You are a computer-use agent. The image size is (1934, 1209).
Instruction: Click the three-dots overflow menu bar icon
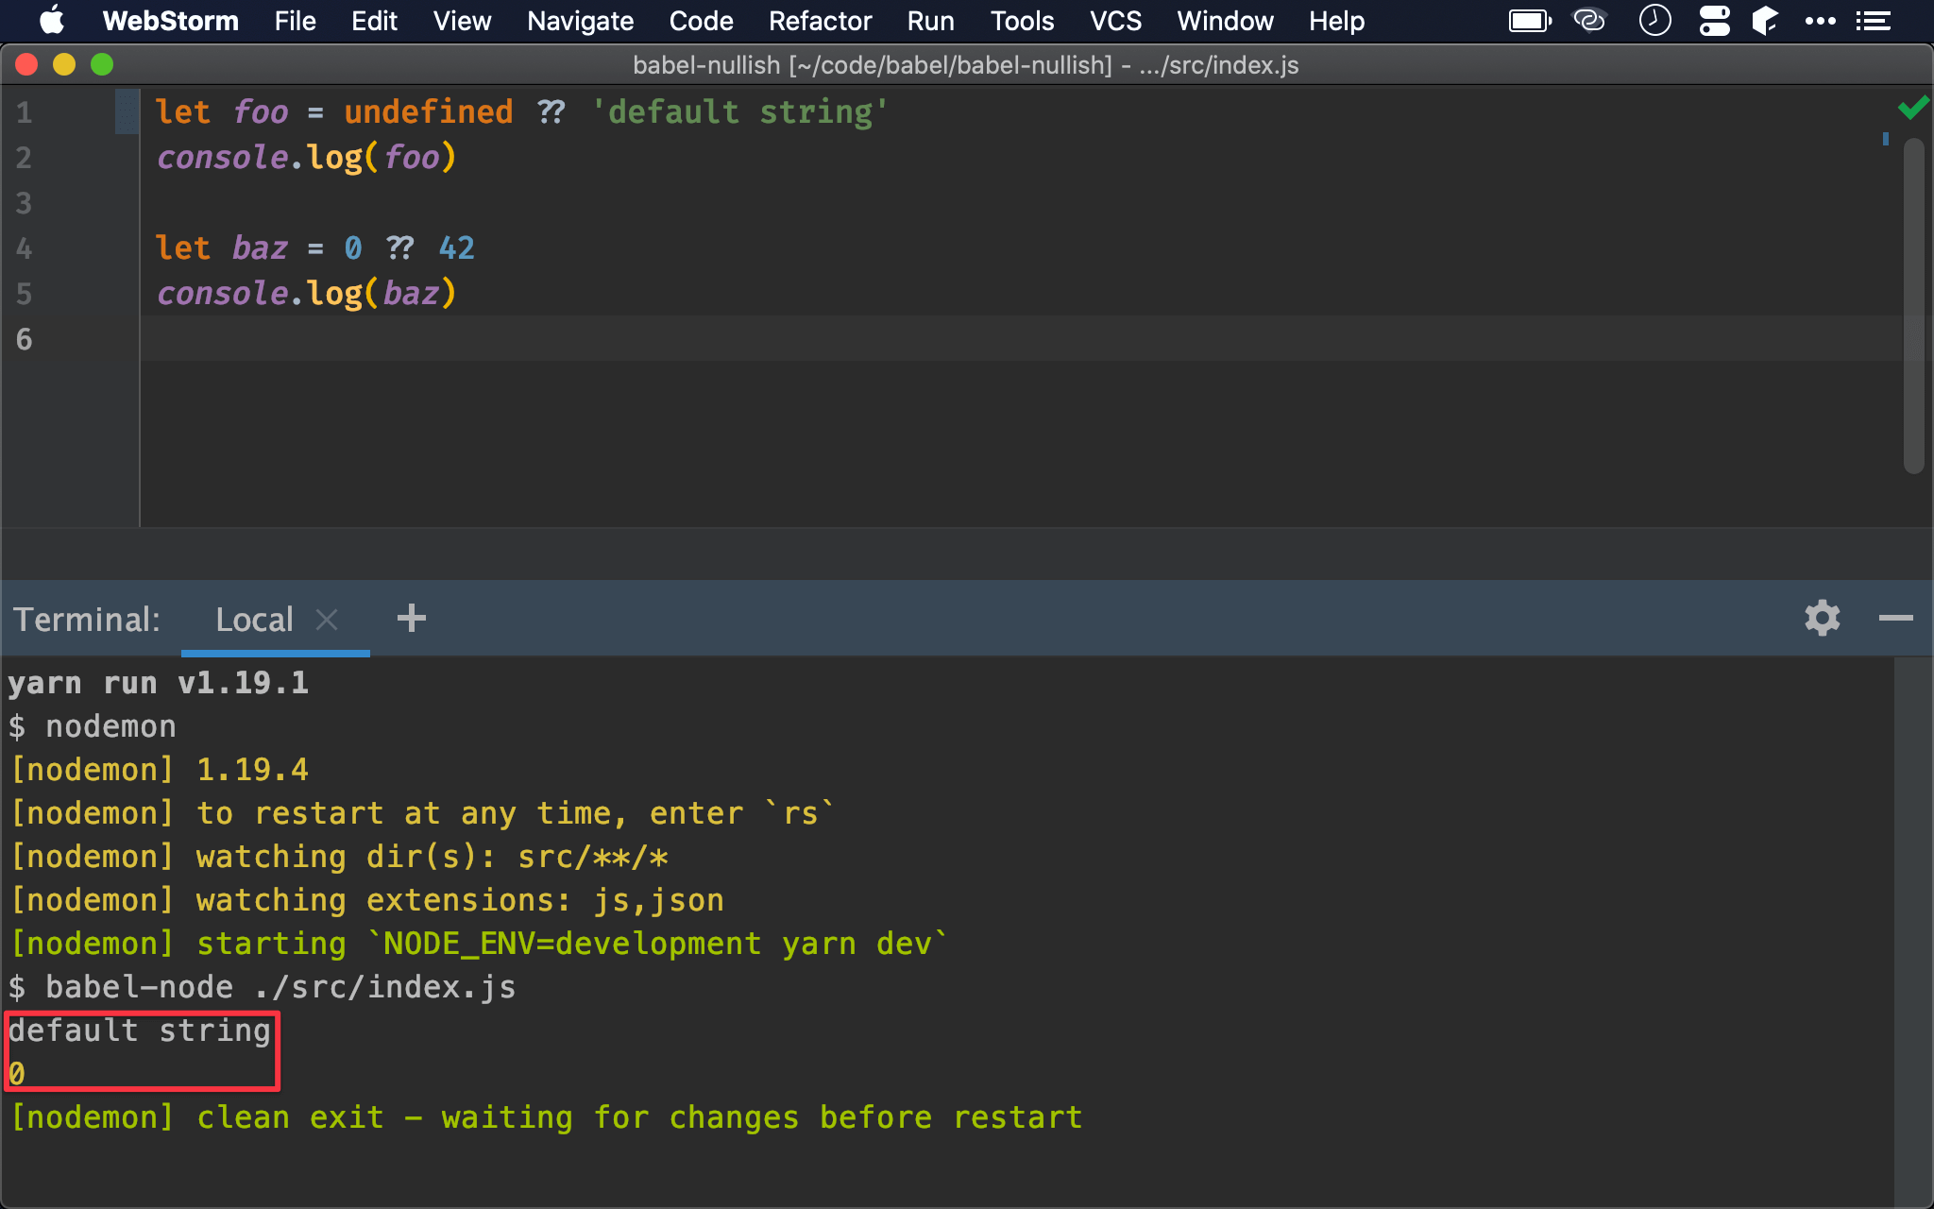(1820, 21)
